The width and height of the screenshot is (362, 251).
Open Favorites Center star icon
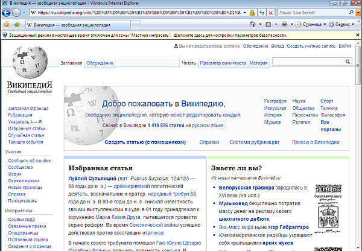point(6,24)
